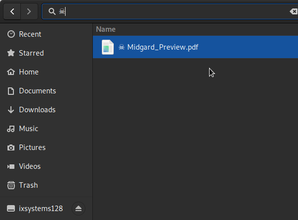The width and height of the screenshot is (298, 220).
Task: Sort by the Name column header
Action: (106, 29)
